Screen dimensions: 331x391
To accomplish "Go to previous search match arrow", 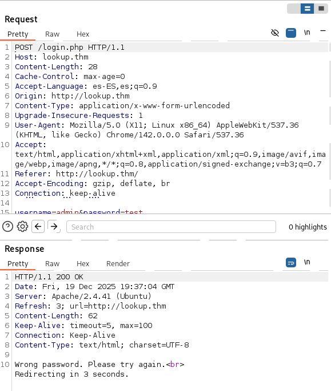I will point(38,227).
